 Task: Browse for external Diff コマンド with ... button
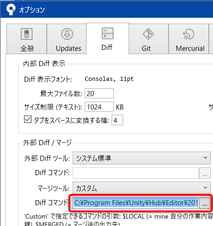tap(205, 173)
